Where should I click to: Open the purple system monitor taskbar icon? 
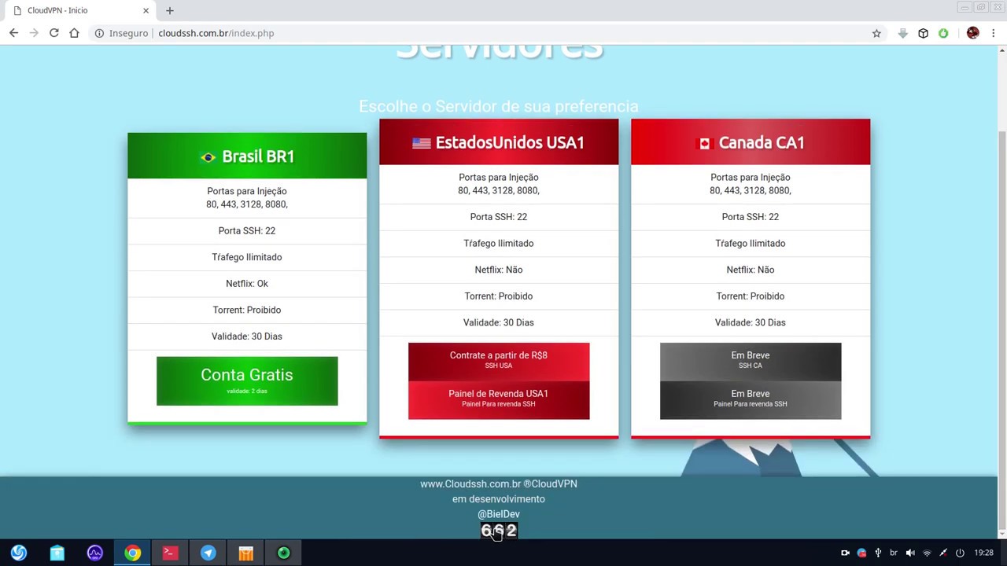click(94, 553)
